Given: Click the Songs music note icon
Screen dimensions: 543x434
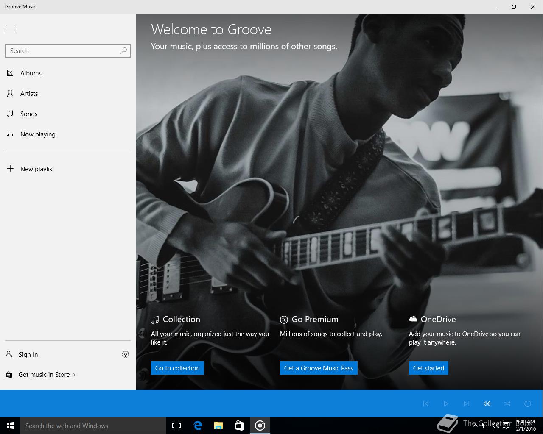Looking at the screenshot, I should tap(10, 114).
